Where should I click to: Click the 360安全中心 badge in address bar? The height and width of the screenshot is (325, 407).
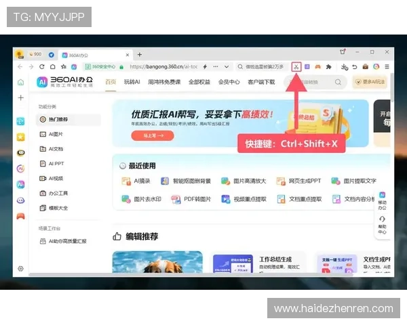click(x=100, y=67)
